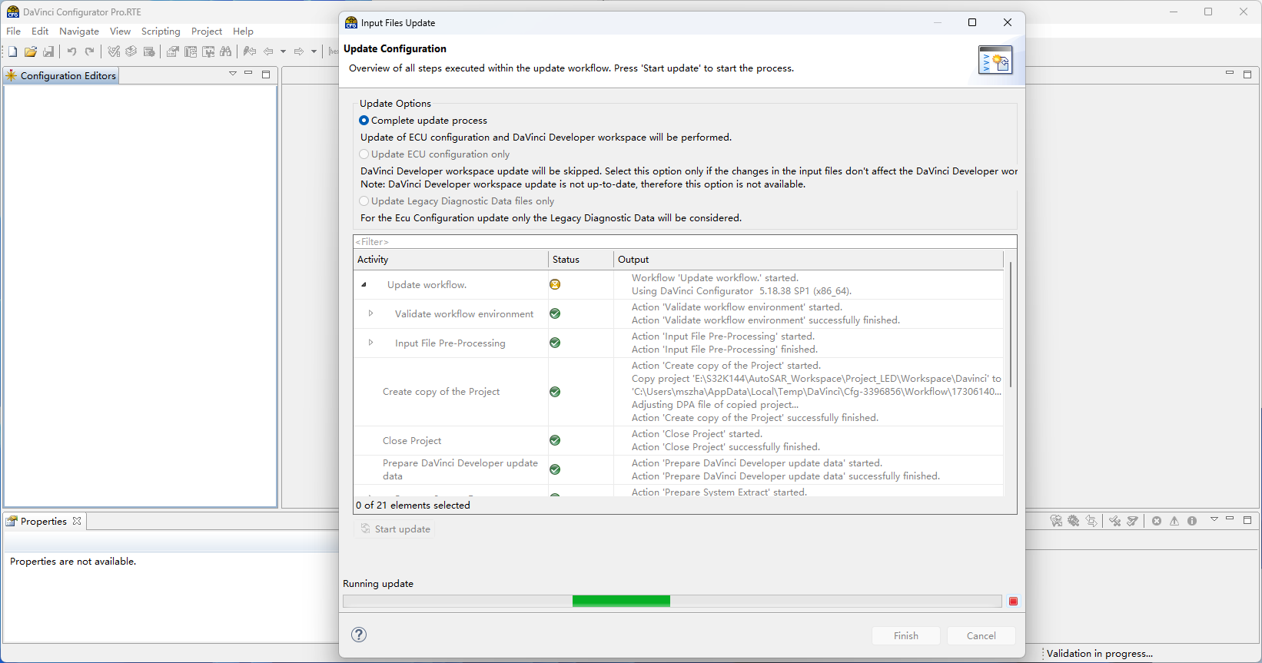The height and width of the screenshot is (663, 1262).
Task: Open a project with the folder icon
Action: 31,51
